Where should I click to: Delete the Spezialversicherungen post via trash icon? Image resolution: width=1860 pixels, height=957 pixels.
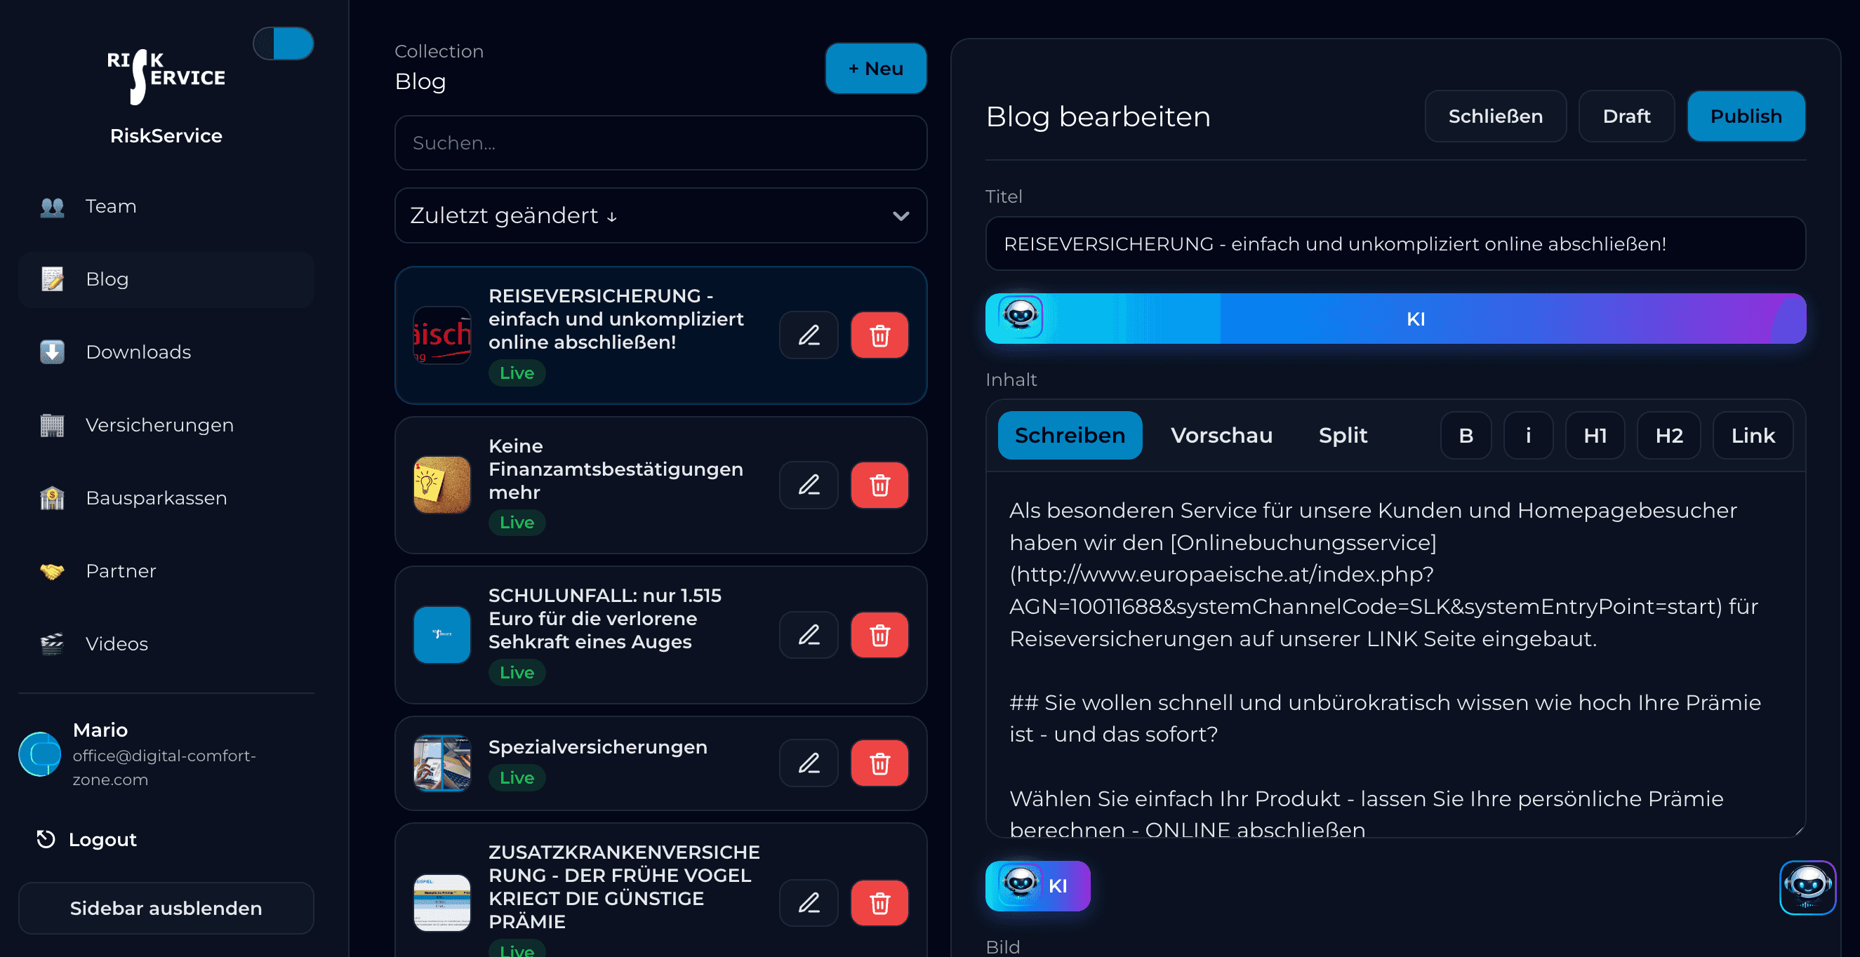click(879, 762)
